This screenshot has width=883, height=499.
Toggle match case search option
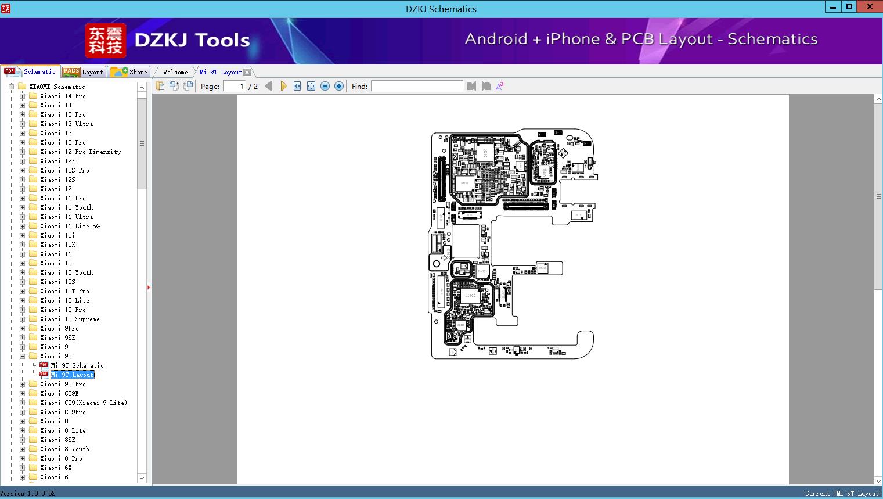(x=500, y=86)
